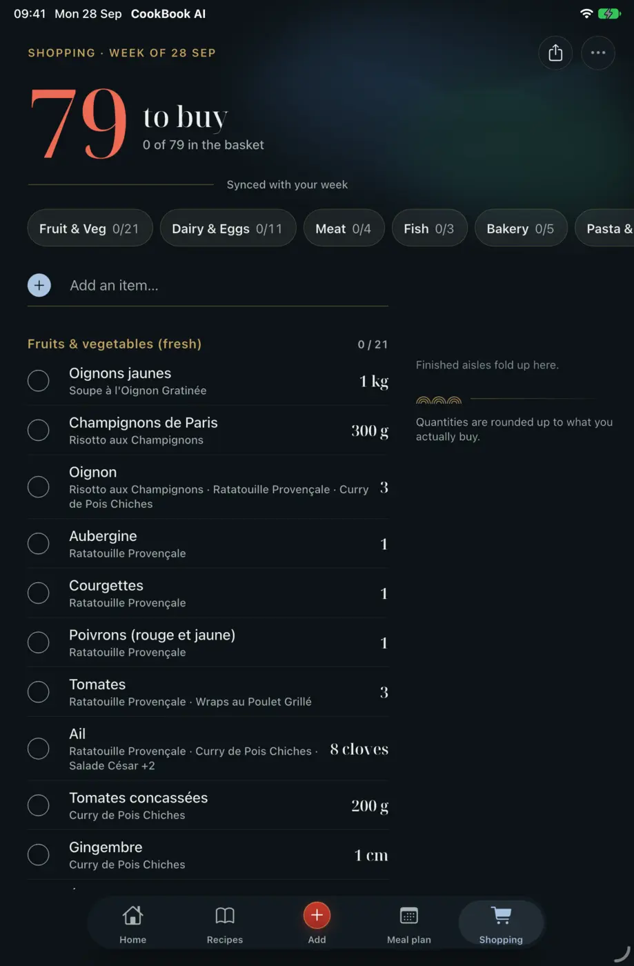Viewport: 634px width, 966px height.
Task: Tap the 1 cm quantity for Gingembre
Action: [x=371, y=856]
